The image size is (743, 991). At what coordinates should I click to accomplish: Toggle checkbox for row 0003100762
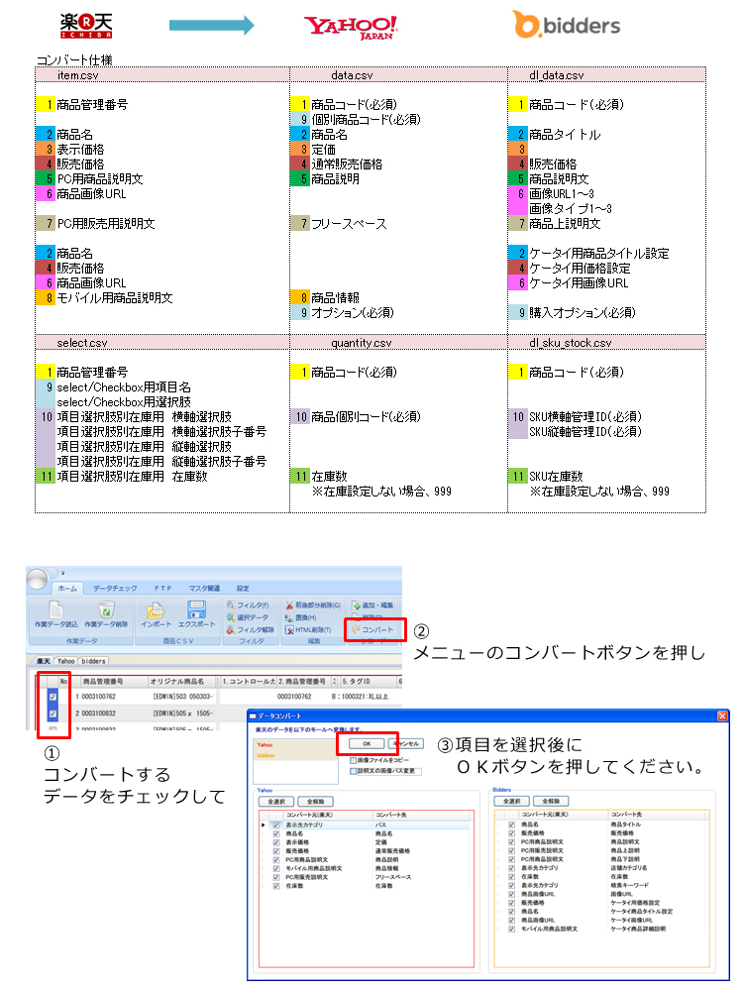[53, 697]
